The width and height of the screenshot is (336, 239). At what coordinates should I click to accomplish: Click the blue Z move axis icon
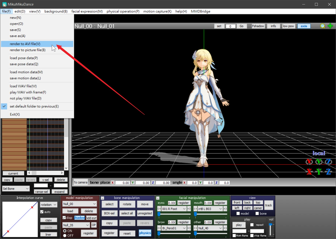[328, 171]
